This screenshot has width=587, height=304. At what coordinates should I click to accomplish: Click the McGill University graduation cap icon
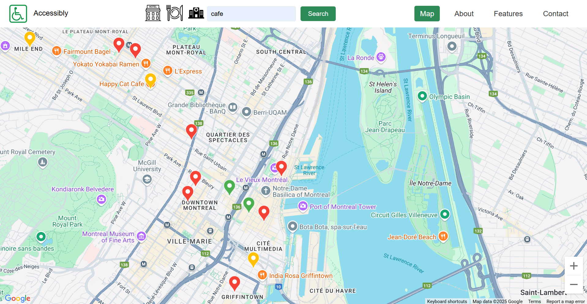coord(147,179)
